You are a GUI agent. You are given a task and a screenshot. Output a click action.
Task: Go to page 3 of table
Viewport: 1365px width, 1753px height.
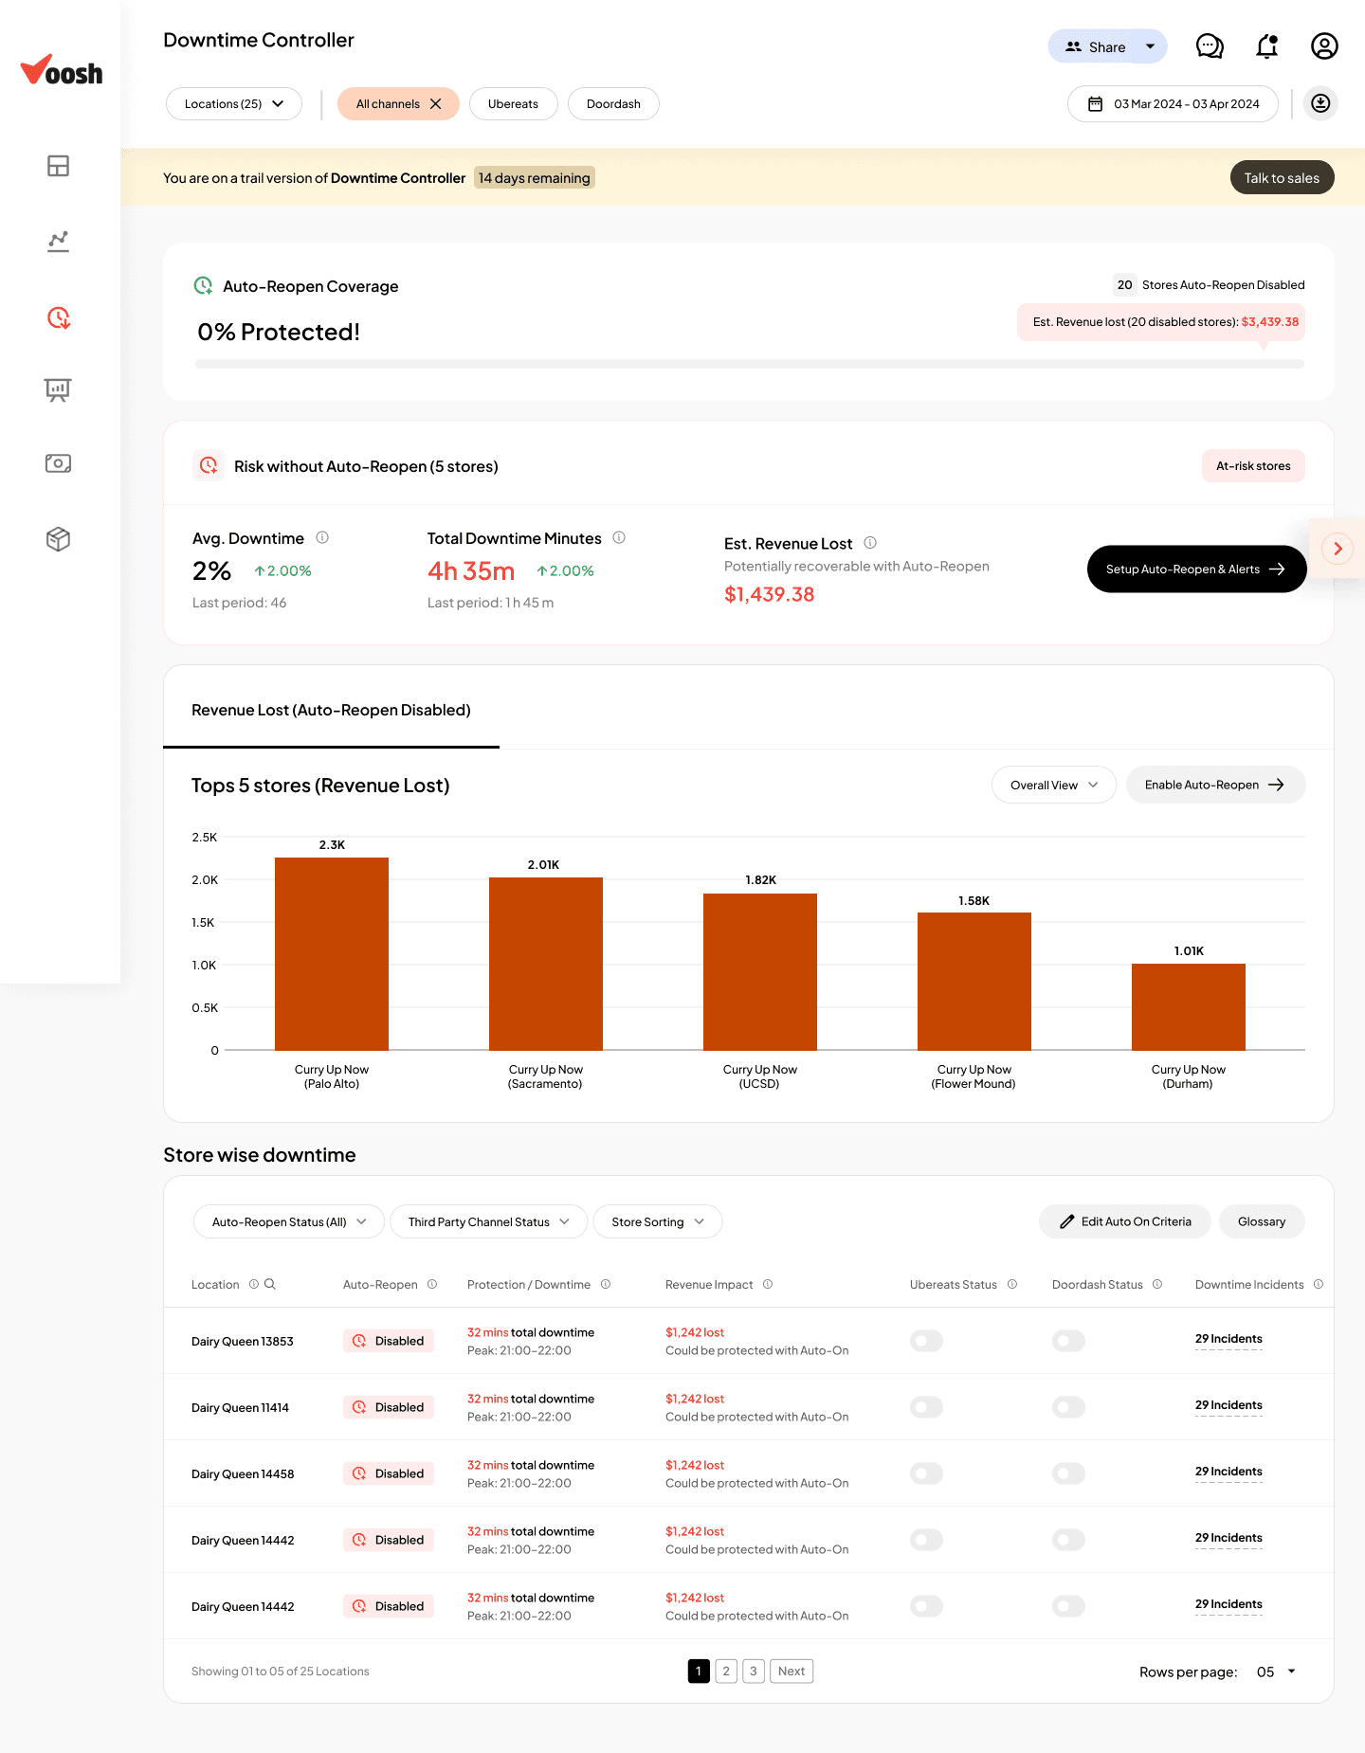754,1672
